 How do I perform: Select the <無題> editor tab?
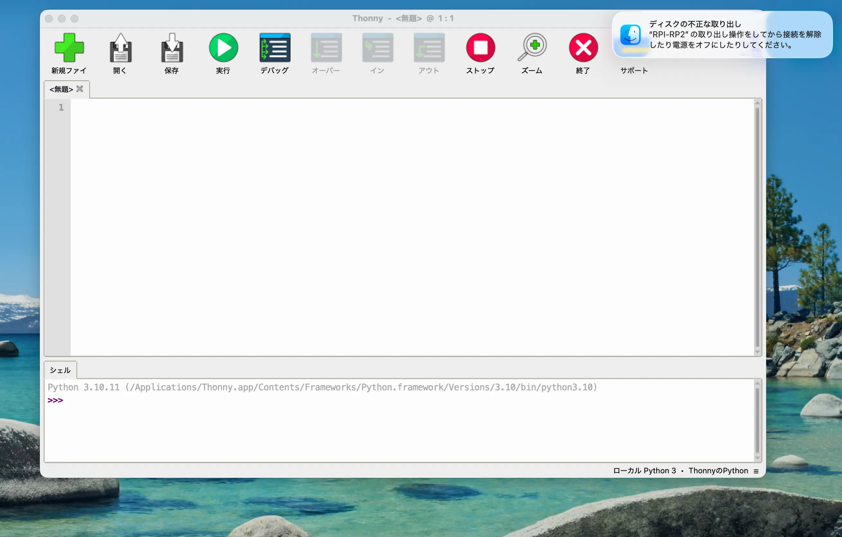pos(61,90)
